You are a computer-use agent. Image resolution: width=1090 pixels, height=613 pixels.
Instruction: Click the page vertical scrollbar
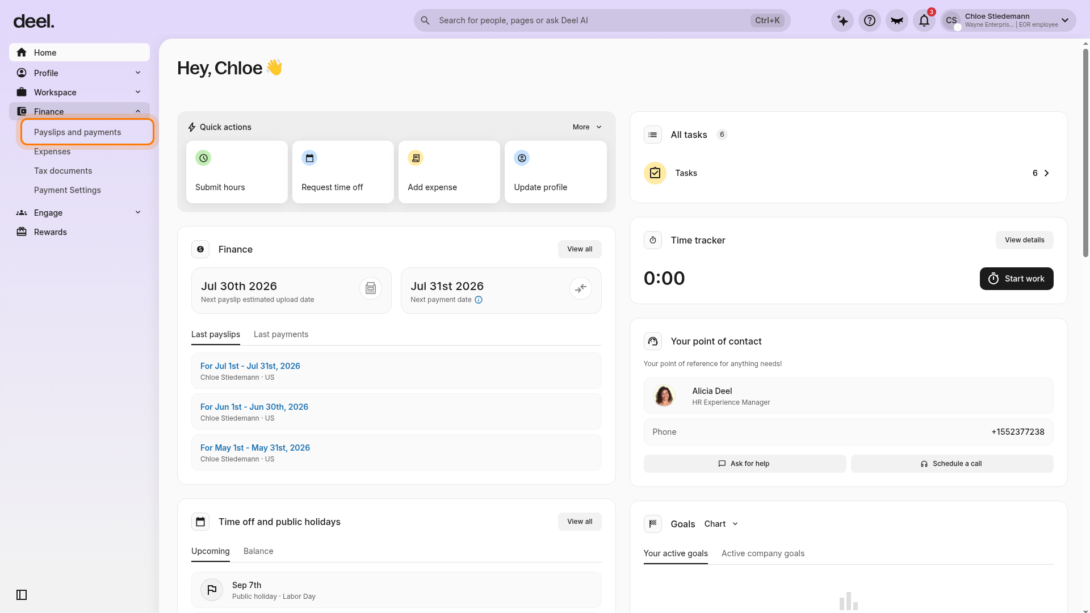(x=1085, y=153)
